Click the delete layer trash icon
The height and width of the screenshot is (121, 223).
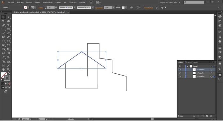pos(211,116)
